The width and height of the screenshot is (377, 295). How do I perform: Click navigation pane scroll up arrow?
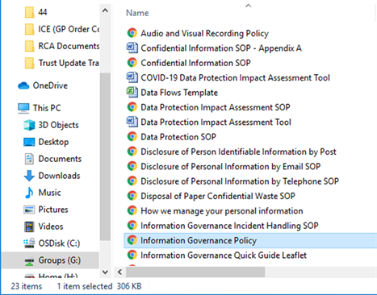(105, 10)
